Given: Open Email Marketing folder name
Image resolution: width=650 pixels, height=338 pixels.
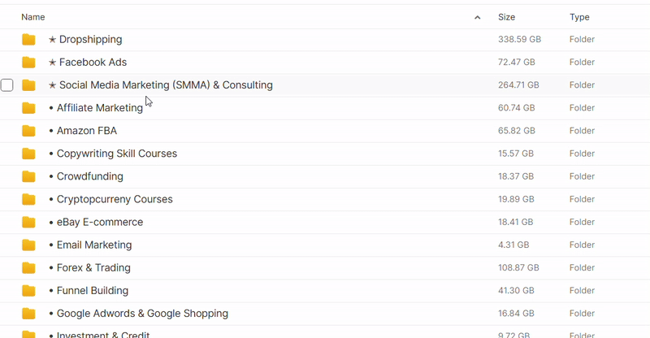Looking at the screenshot, I should tap(94, 245).
